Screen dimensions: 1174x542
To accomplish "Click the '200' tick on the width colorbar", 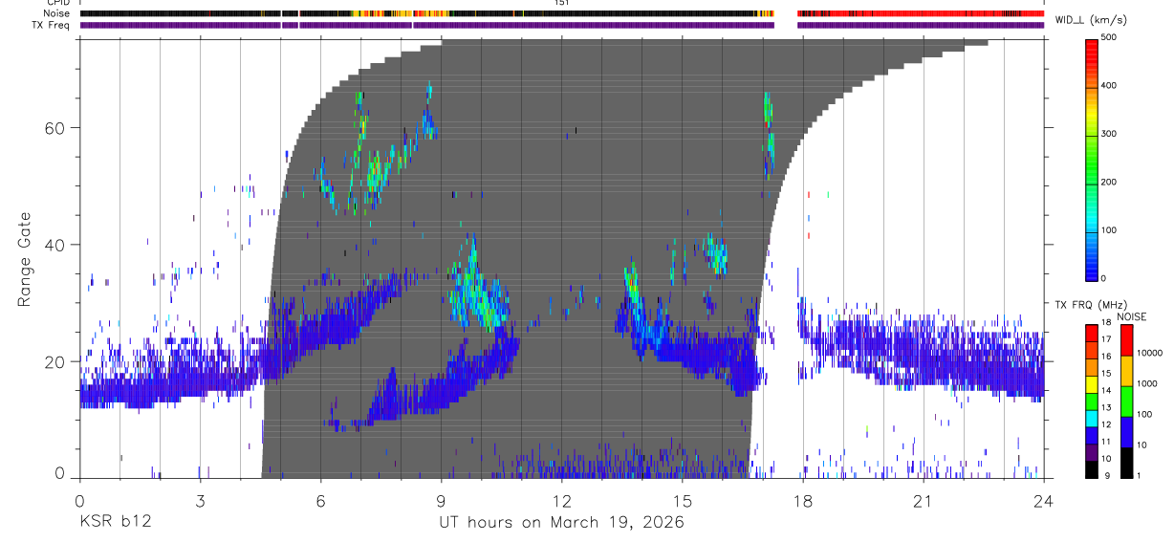I will 1110,182.
